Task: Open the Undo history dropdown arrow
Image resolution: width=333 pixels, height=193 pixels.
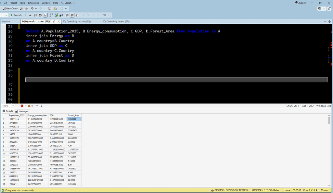Action: [36, 8]
